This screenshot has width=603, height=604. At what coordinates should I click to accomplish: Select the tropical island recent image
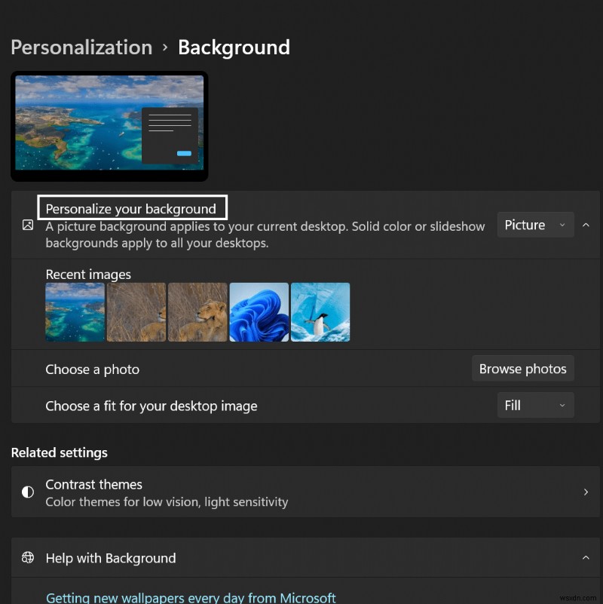click(75, 312)
